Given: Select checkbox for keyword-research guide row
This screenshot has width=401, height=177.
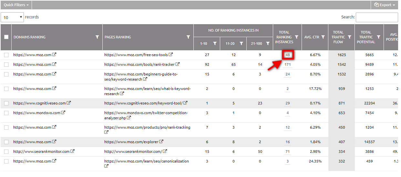Looking at the screenshot, I should click(x=6, y=74).
